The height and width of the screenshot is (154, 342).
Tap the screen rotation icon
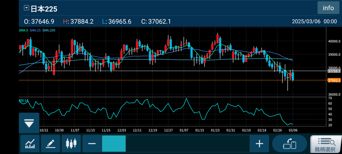coord(290,144)
